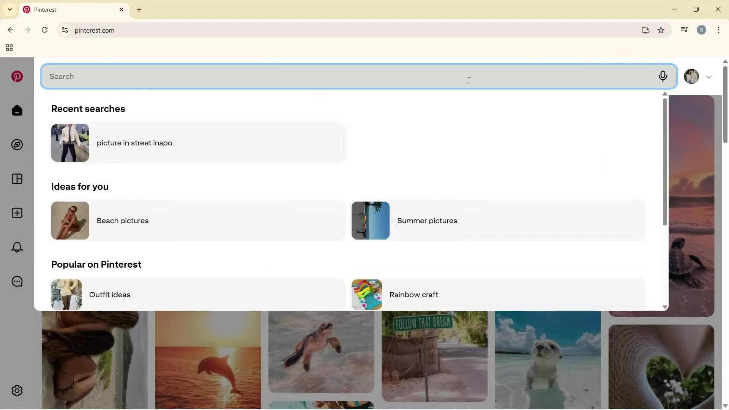Click the Install Pinterest app icon in address bar

pos(645,30)
